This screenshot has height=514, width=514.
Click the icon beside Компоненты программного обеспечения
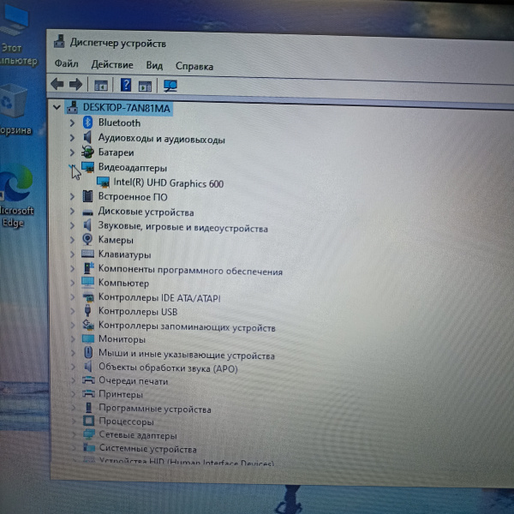88,268
